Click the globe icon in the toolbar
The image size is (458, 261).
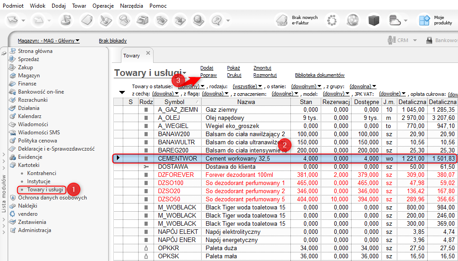[353, 20]
